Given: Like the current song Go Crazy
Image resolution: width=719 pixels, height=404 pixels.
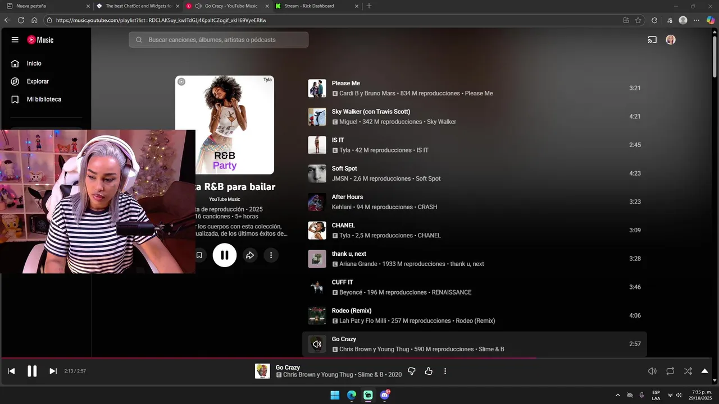Looking at the screenshot, I should tap(429, 371).
